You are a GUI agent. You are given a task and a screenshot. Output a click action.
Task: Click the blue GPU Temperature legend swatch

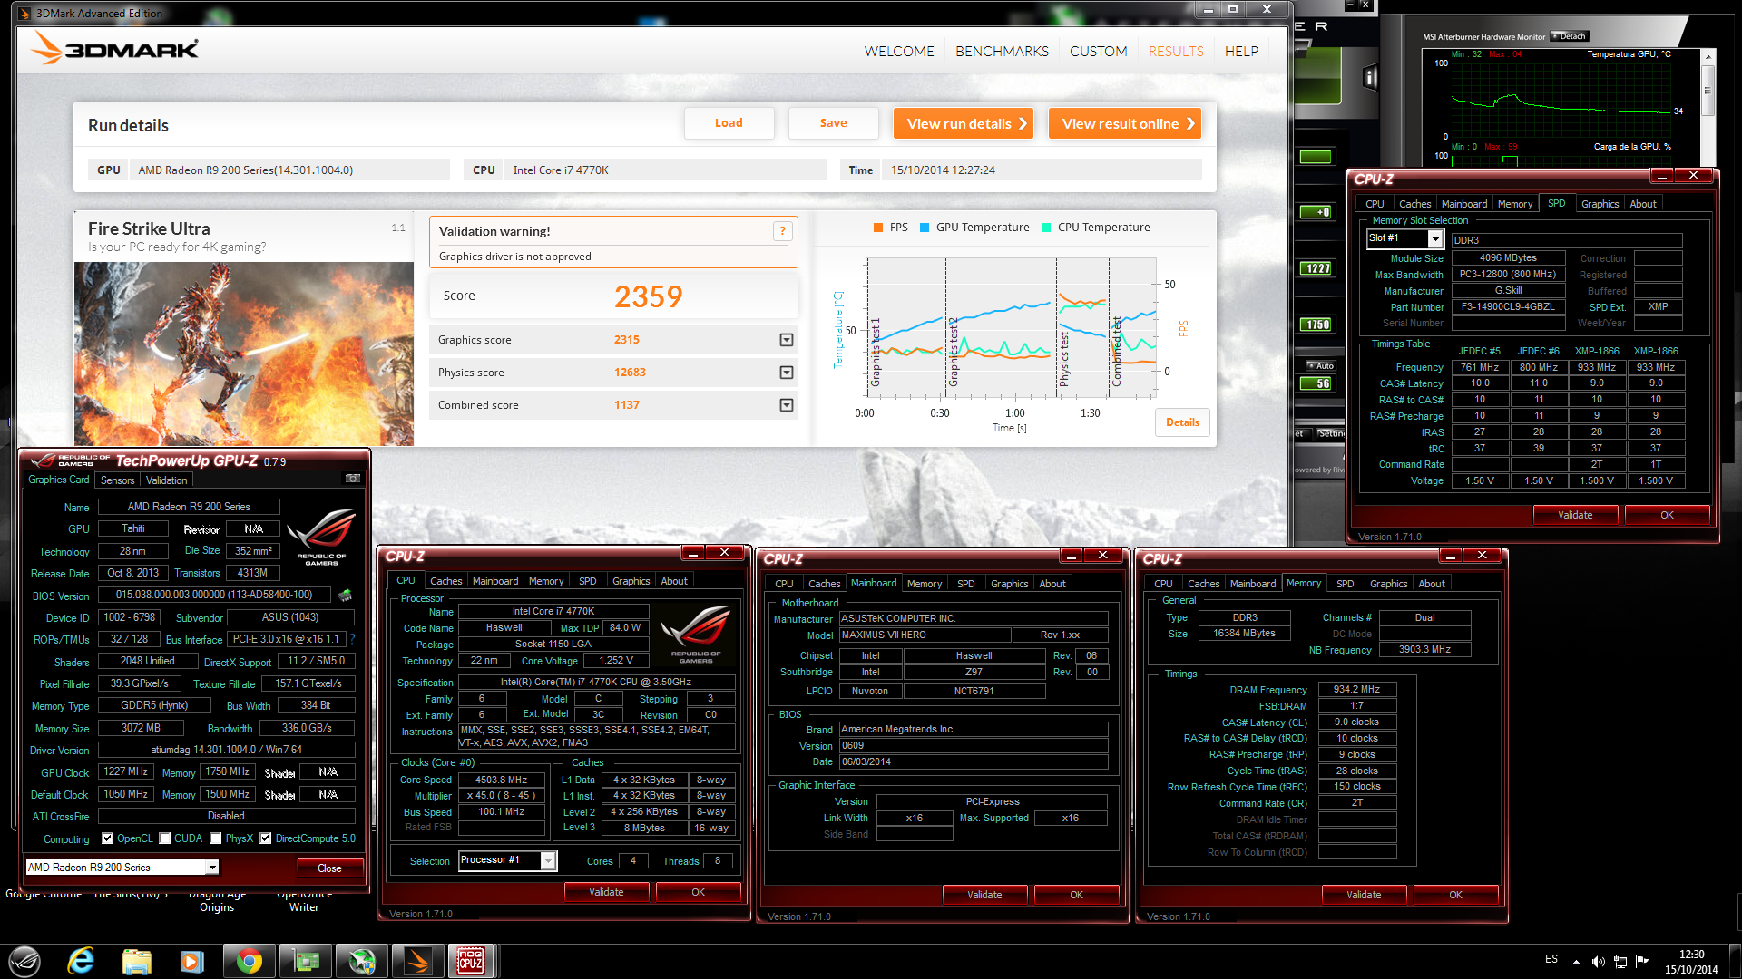click(x=925, y=228)
